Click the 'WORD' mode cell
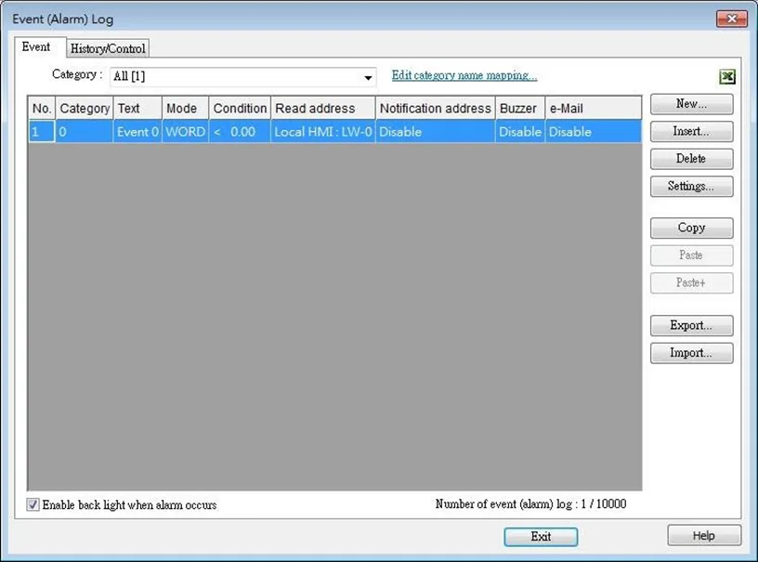Image resolution: width=758 pixels, height=562 pixels. pyautogui.click(x=186, y=132)
